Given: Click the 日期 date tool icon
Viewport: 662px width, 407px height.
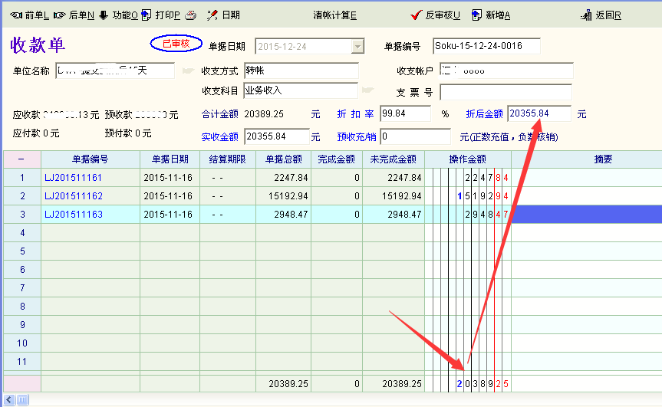Looking at the screenshot, I should [223, 15].
